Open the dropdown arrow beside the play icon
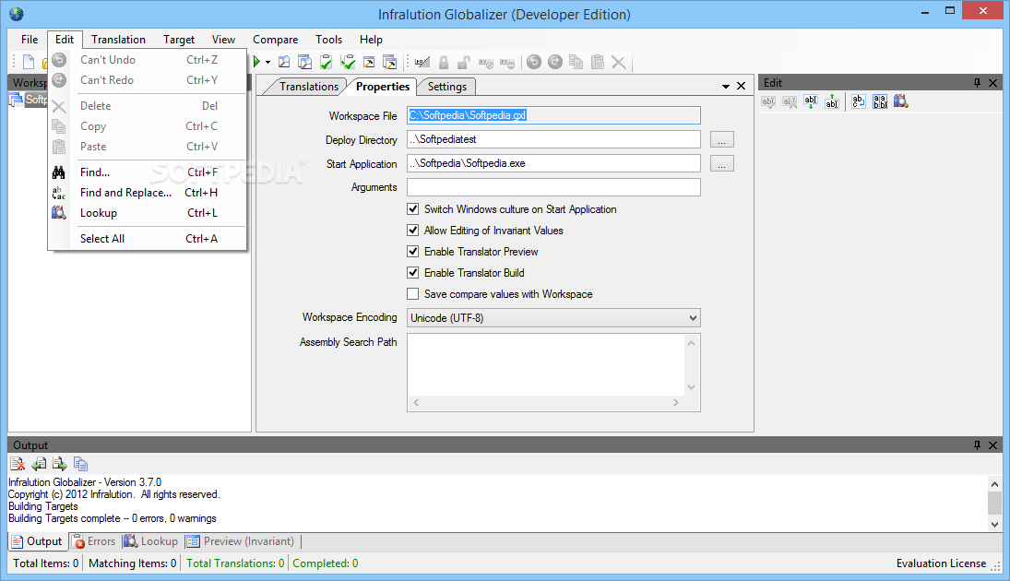This screenshot has height=581, width=1010. (268, 63)
